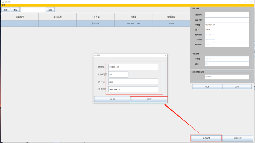
Task: Click the IP地址 field containing 192.168.1.64
Action: tap(133, 67)
